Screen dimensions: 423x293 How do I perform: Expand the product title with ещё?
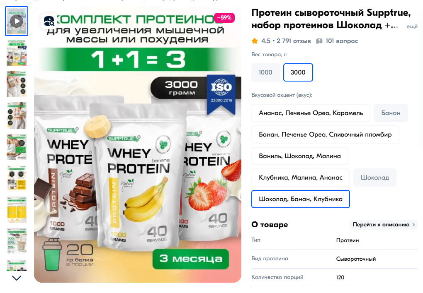[412, 26]
